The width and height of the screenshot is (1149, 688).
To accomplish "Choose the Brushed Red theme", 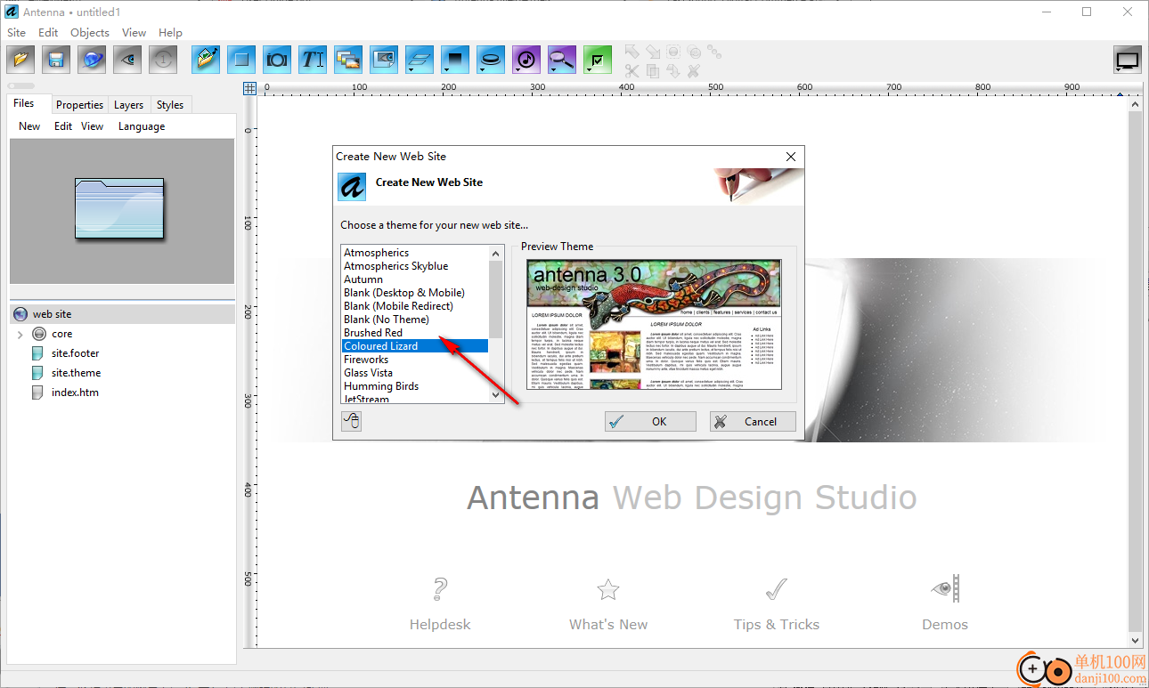I will [415, 333].
